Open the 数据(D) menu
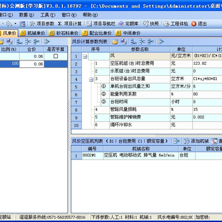 (27, 15)
